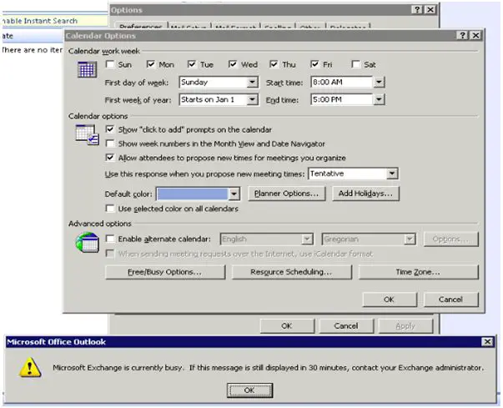Open the Start time dropdown
Screen dimensions: 503x408
[x=379, y=82]
